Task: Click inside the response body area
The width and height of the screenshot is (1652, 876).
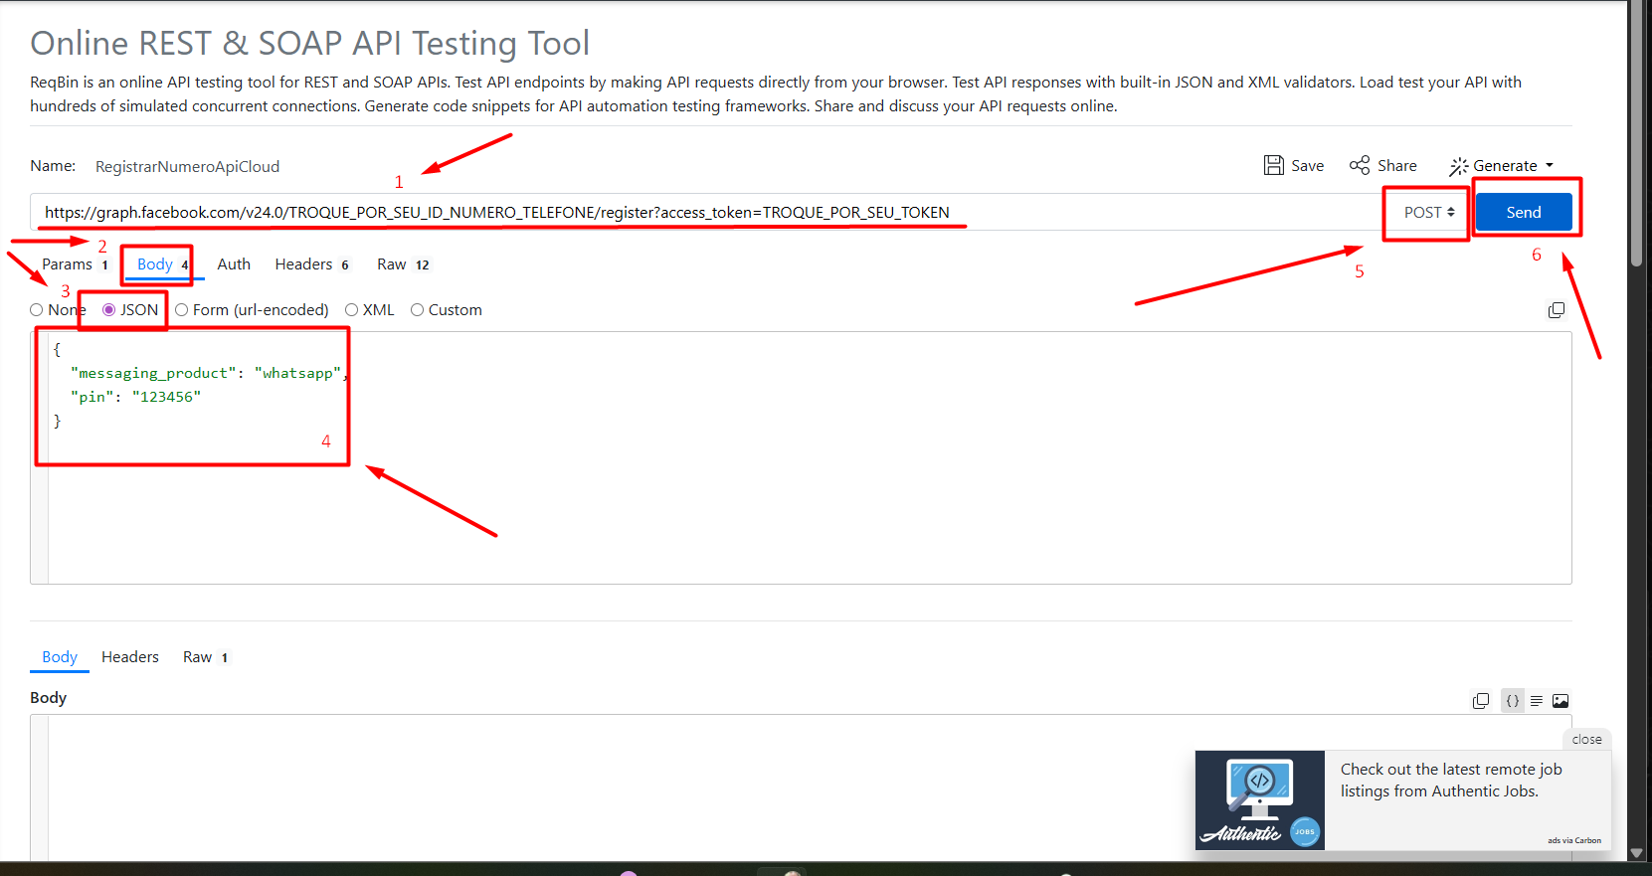Action: click(x=810, y=786)
